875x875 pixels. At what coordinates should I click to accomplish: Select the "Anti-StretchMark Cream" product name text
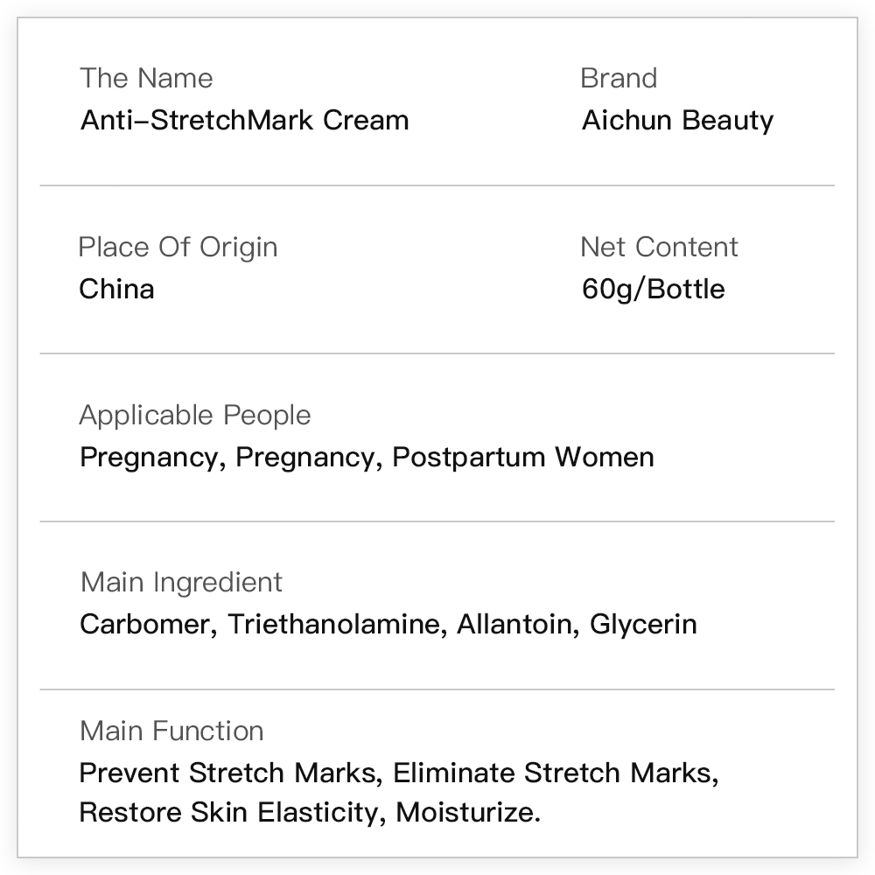tap(244, 120)
